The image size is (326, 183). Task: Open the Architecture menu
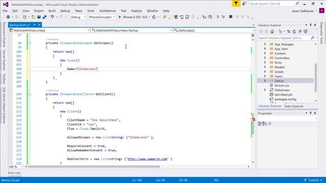[x=107, y=11]
